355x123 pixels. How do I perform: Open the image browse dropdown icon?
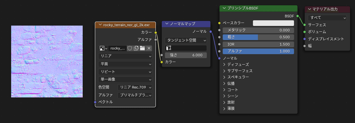click(103, 48)
